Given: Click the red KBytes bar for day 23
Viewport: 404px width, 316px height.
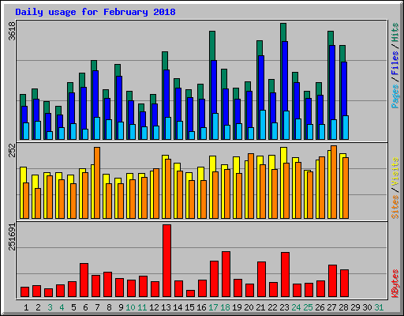Looking at the screenshot, I should tap(285, 274).
